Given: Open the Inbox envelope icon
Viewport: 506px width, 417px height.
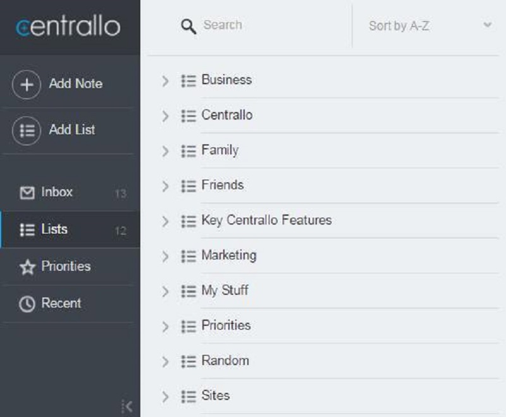Looking at the screenshot, I should (27, 193).
